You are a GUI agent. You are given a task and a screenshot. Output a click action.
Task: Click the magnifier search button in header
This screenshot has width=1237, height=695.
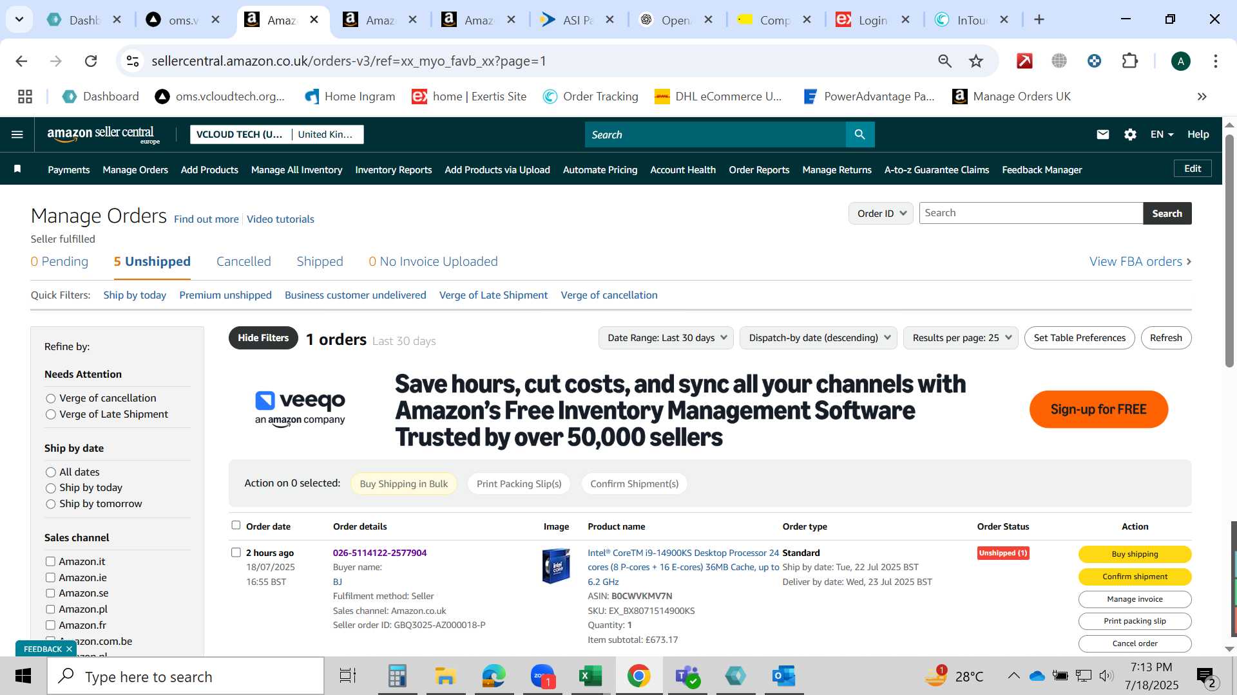pos(859,134)
